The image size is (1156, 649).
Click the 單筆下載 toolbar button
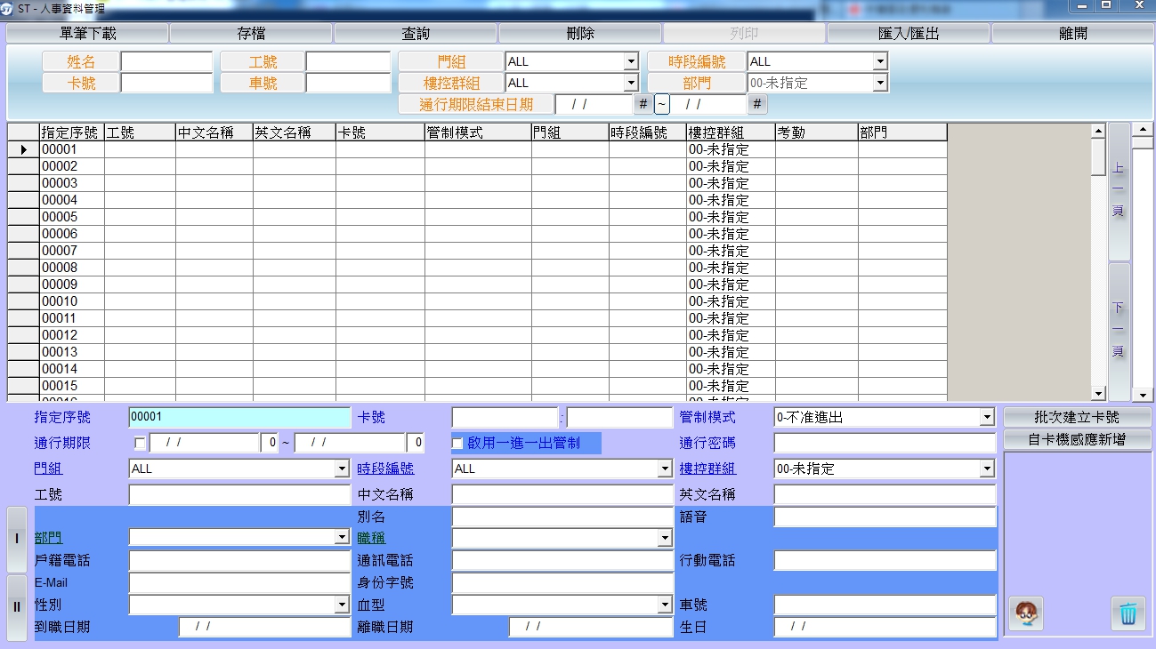click(x=87, y=34)
